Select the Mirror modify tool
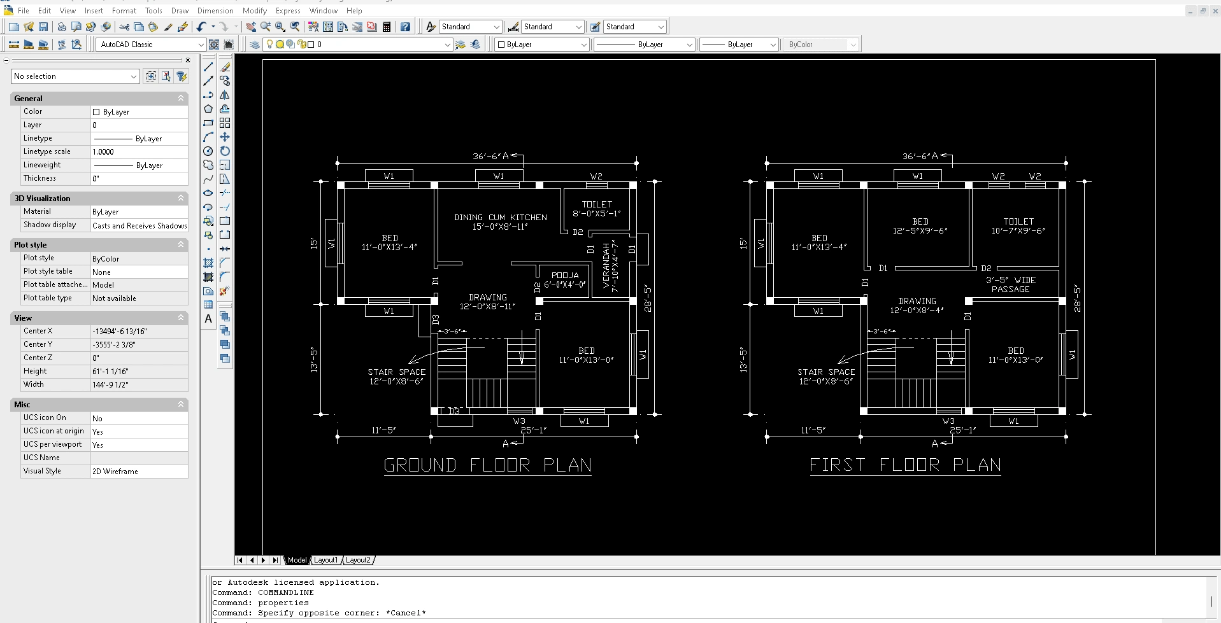The height and width of the screenshot is (623, 1221). 225,95
